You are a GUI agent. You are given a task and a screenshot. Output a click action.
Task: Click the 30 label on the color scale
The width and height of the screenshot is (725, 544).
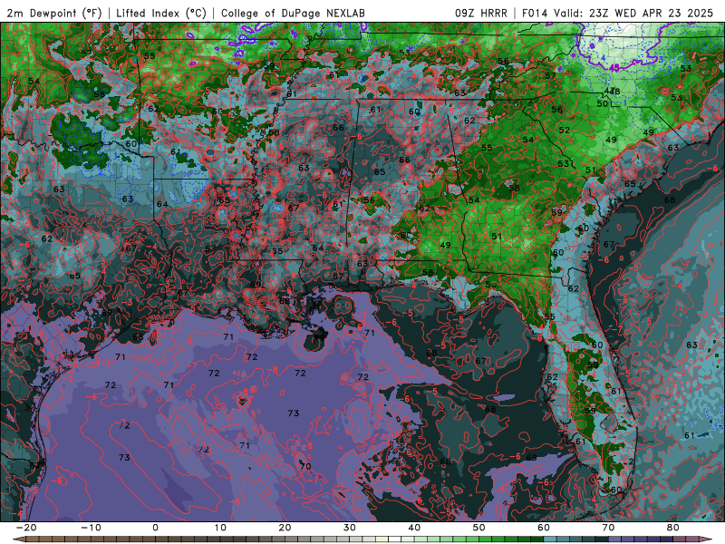[x=350, y=528]
